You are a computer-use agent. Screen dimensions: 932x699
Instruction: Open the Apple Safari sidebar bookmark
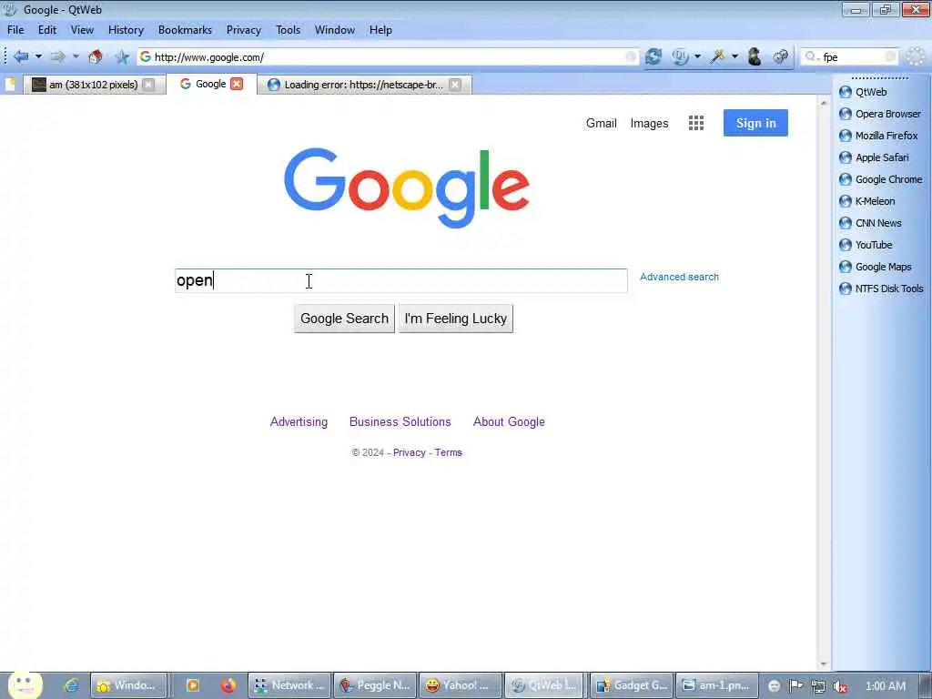(874, 157)
